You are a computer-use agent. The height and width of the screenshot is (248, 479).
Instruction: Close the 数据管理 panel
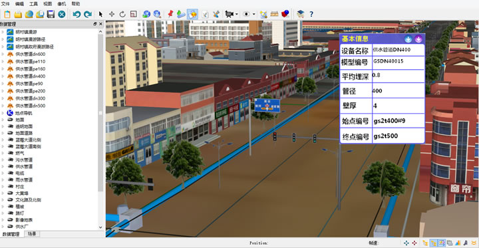tap(101, 23)
